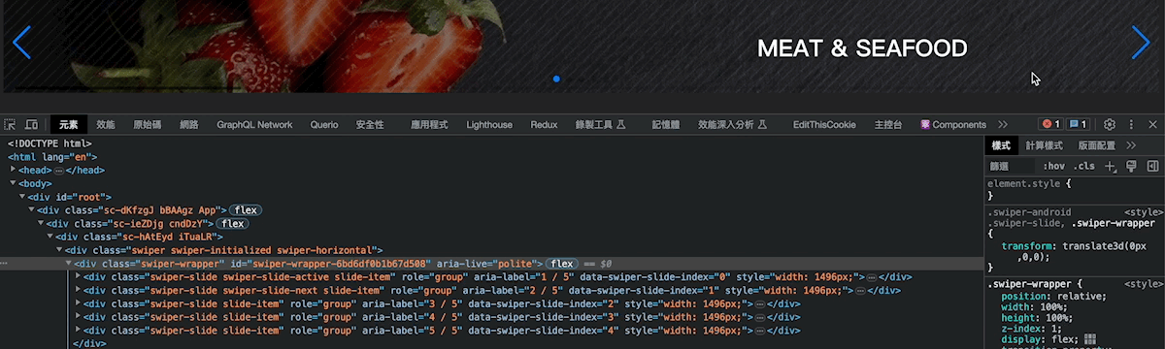Click the blue message count badge
Screen dimensions: 1165x349
click(x=1078, y=125)
